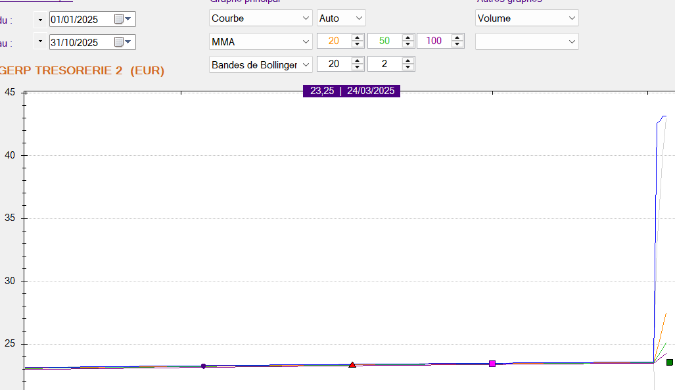The height and width of the screenshot is (390, 675).
Task: Increase the MMA 20 period value
Action: click(358, 37)
